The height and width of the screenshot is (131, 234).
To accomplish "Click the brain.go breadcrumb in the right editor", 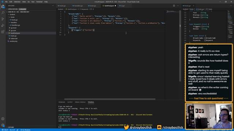I will 200,9.
